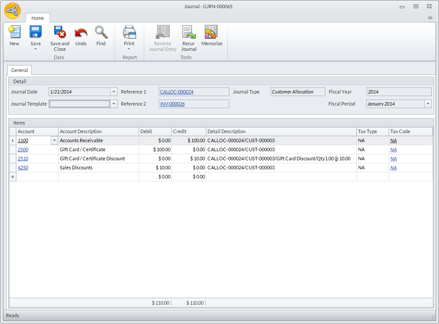
Task: Click the Save floppy disk icon
Action: coord(35,32)
